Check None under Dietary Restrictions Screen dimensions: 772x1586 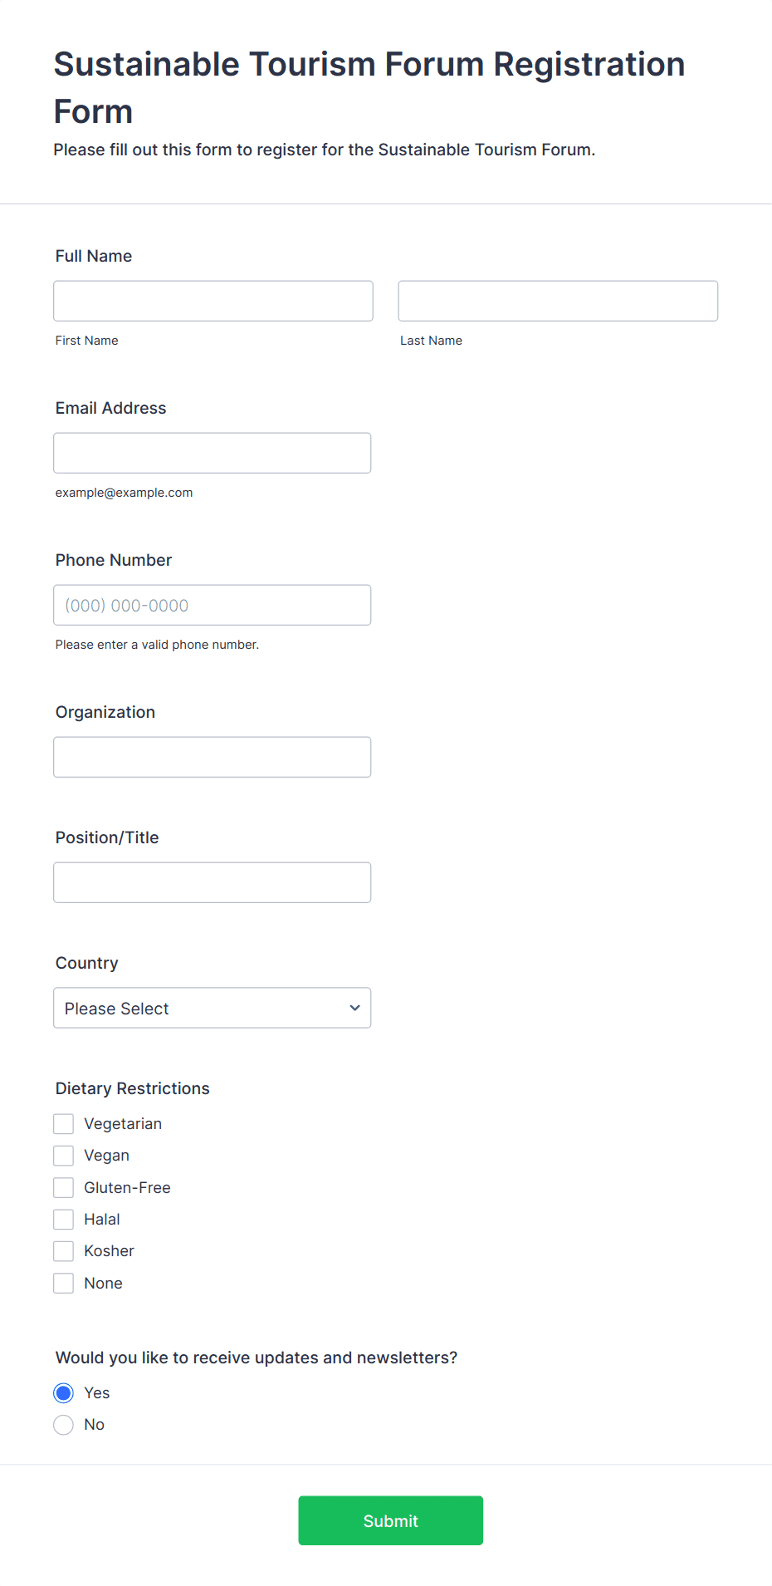click(64, 1283)
